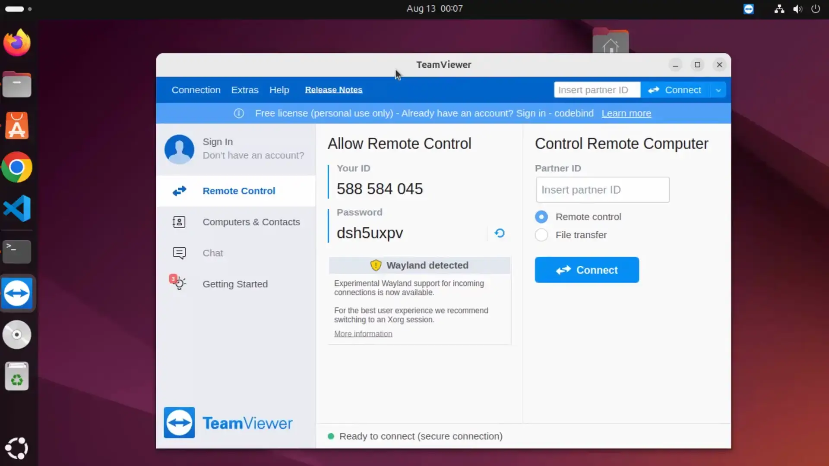829x466 pixels.
Task: Open the disc drive icon in dock
Action: pos(17,334)
